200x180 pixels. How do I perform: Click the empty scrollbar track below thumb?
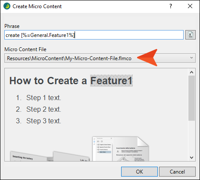coord(191,137)
